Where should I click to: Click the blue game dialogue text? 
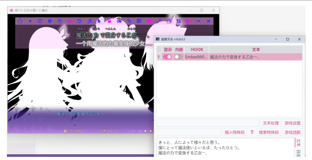coord(84,114)
